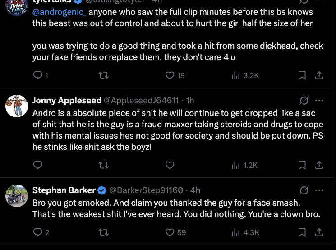Share the Stephan Barker tweet
The height and width of the screenshot is (250, 336).
pyautogui.click(x=318, y=232)
